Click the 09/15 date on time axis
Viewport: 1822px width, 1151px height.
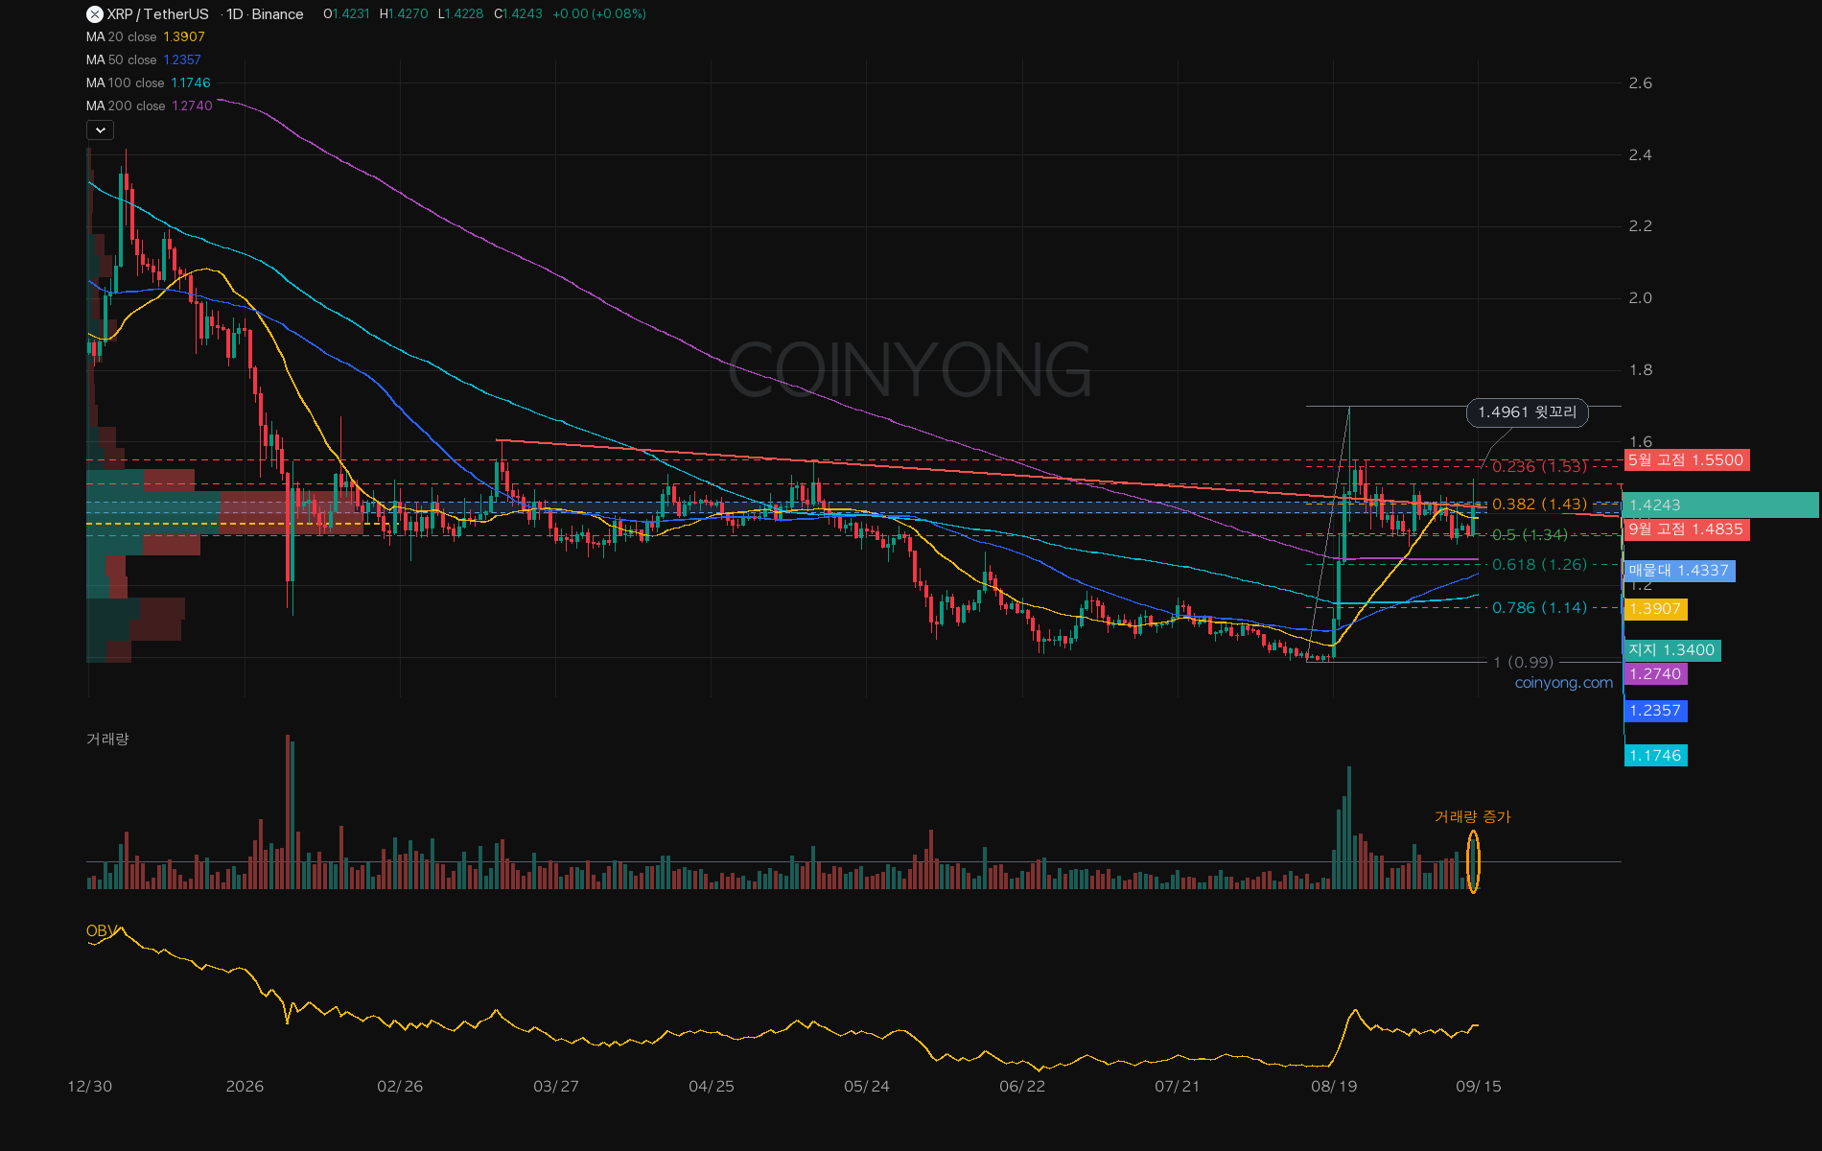click(x=1479, y=1086)
